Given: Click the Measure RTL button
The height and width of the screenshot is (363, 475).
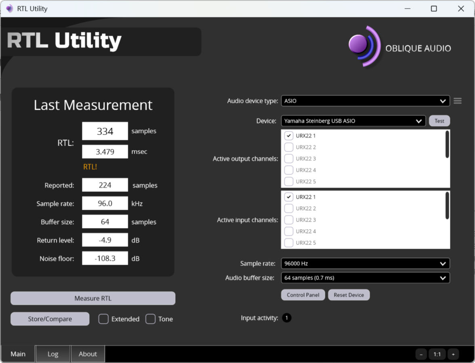Looking at the screenshot, I should [x=93, y=298].
